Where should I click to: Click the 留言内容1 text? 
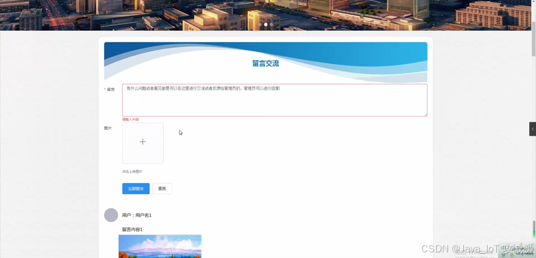point(132,230)
